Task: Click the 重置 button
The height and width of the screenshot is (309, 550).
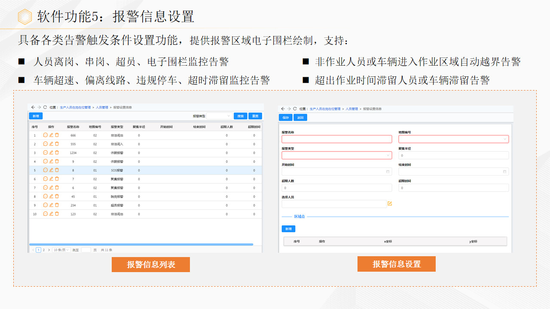Action: pyautogui.click(x=255, y=116)
